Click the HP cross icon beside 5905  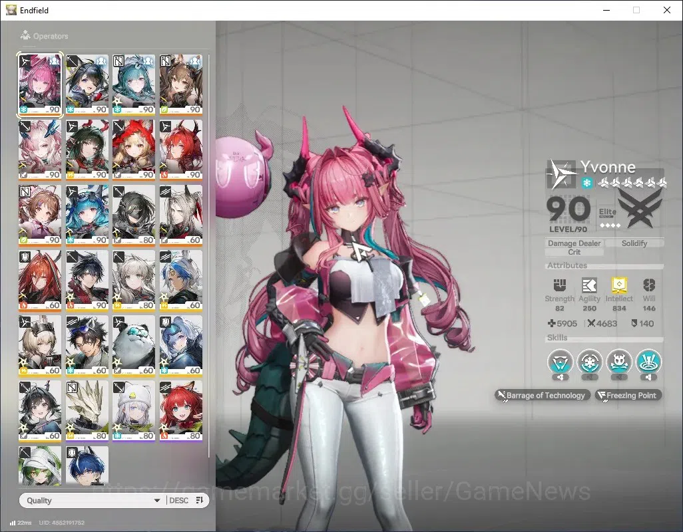551,323
